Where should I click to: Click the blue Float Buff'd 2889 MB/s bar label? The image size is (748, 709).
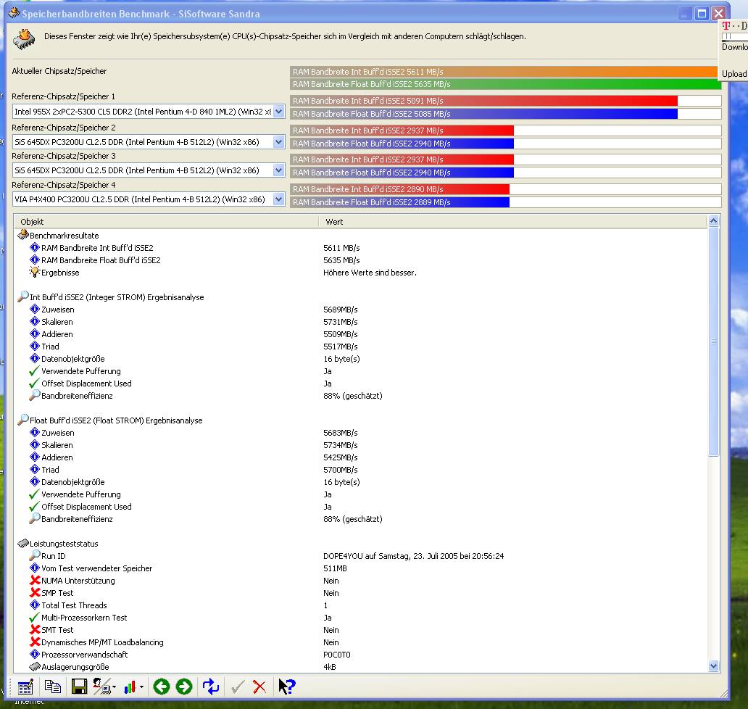(x=372, y=202)
